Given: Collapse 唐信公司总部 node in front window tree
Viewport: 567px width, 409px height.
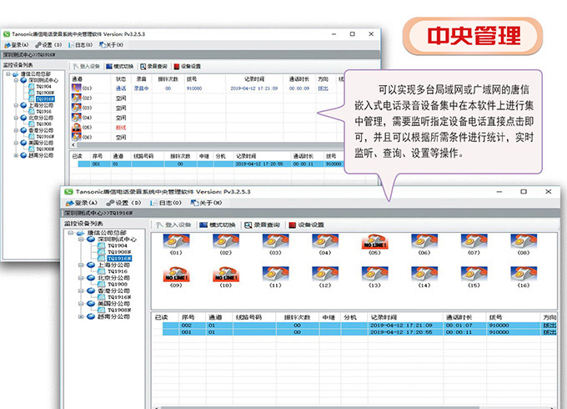Looking at the screenshot, I should [x=71, y=233].
